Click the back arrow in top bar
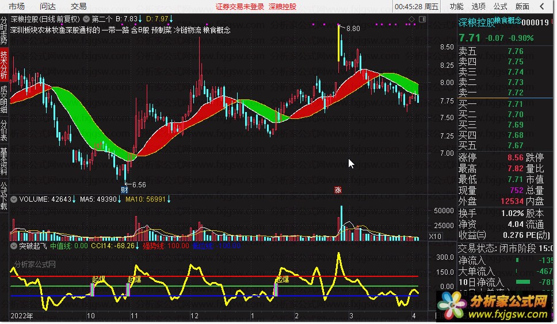 542,6
